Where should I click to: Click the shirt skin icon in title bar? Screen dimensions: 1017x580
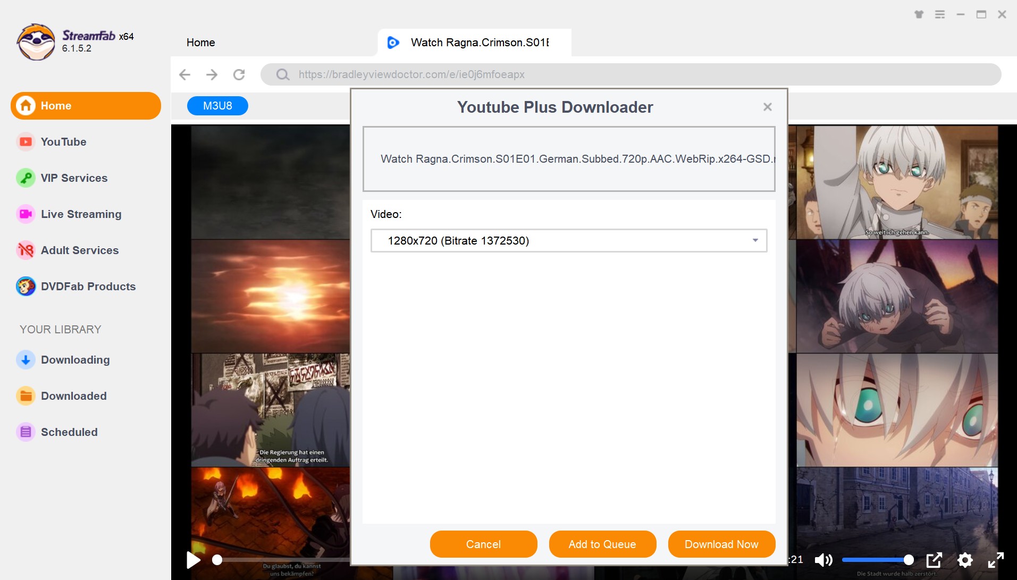click(x=919, y=15)
